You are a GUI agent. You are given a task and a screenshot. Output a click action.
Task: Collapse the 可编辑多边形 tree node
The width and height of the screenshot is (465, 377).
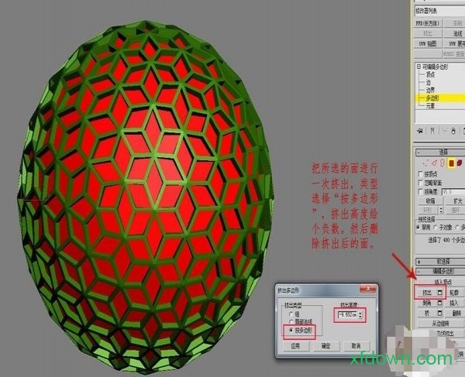pyautogui.click(x=419, y=68)
